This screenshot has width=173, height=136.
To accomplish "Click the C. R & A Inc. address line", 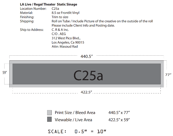I will 60,30.
